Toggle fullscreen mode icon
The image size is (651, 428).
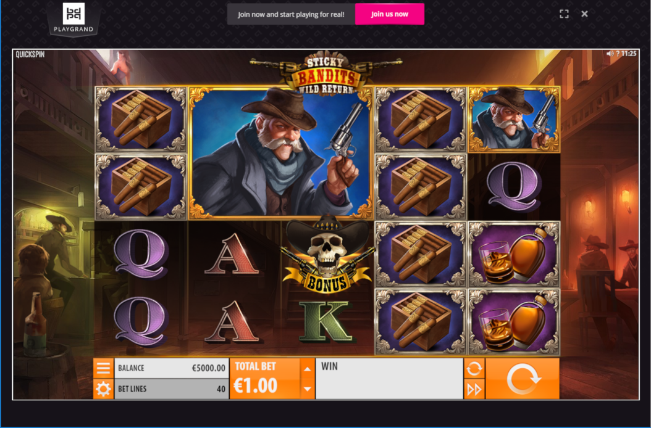click(564, 14)
